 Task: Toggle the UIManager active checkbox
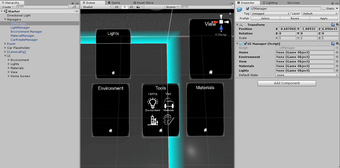tap(248, 9)
